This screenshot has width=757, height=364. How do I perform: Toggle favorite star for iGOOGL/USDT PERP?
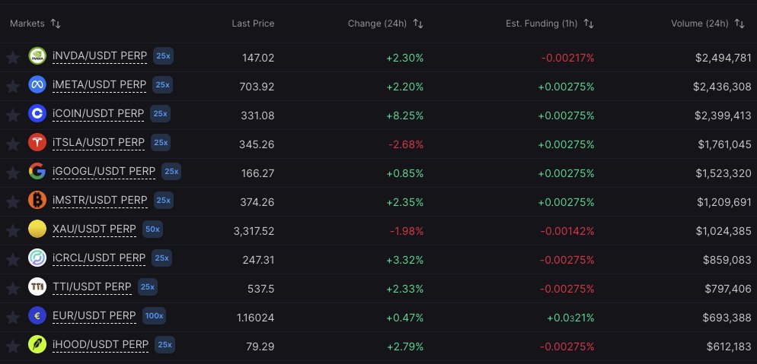[x=12, y=173]
